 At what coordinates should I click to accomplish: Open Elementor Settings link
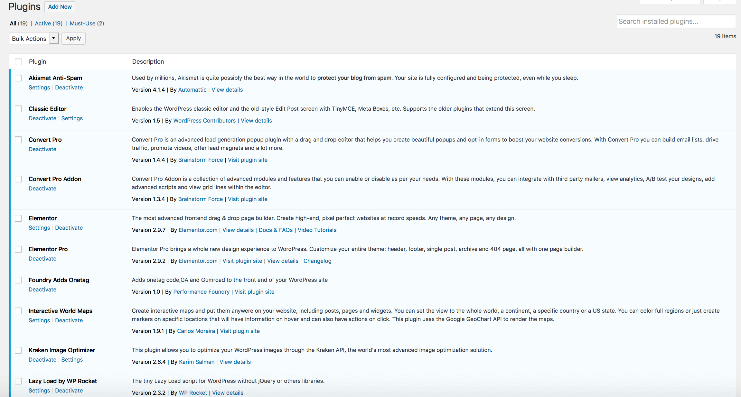coord(39,228)
